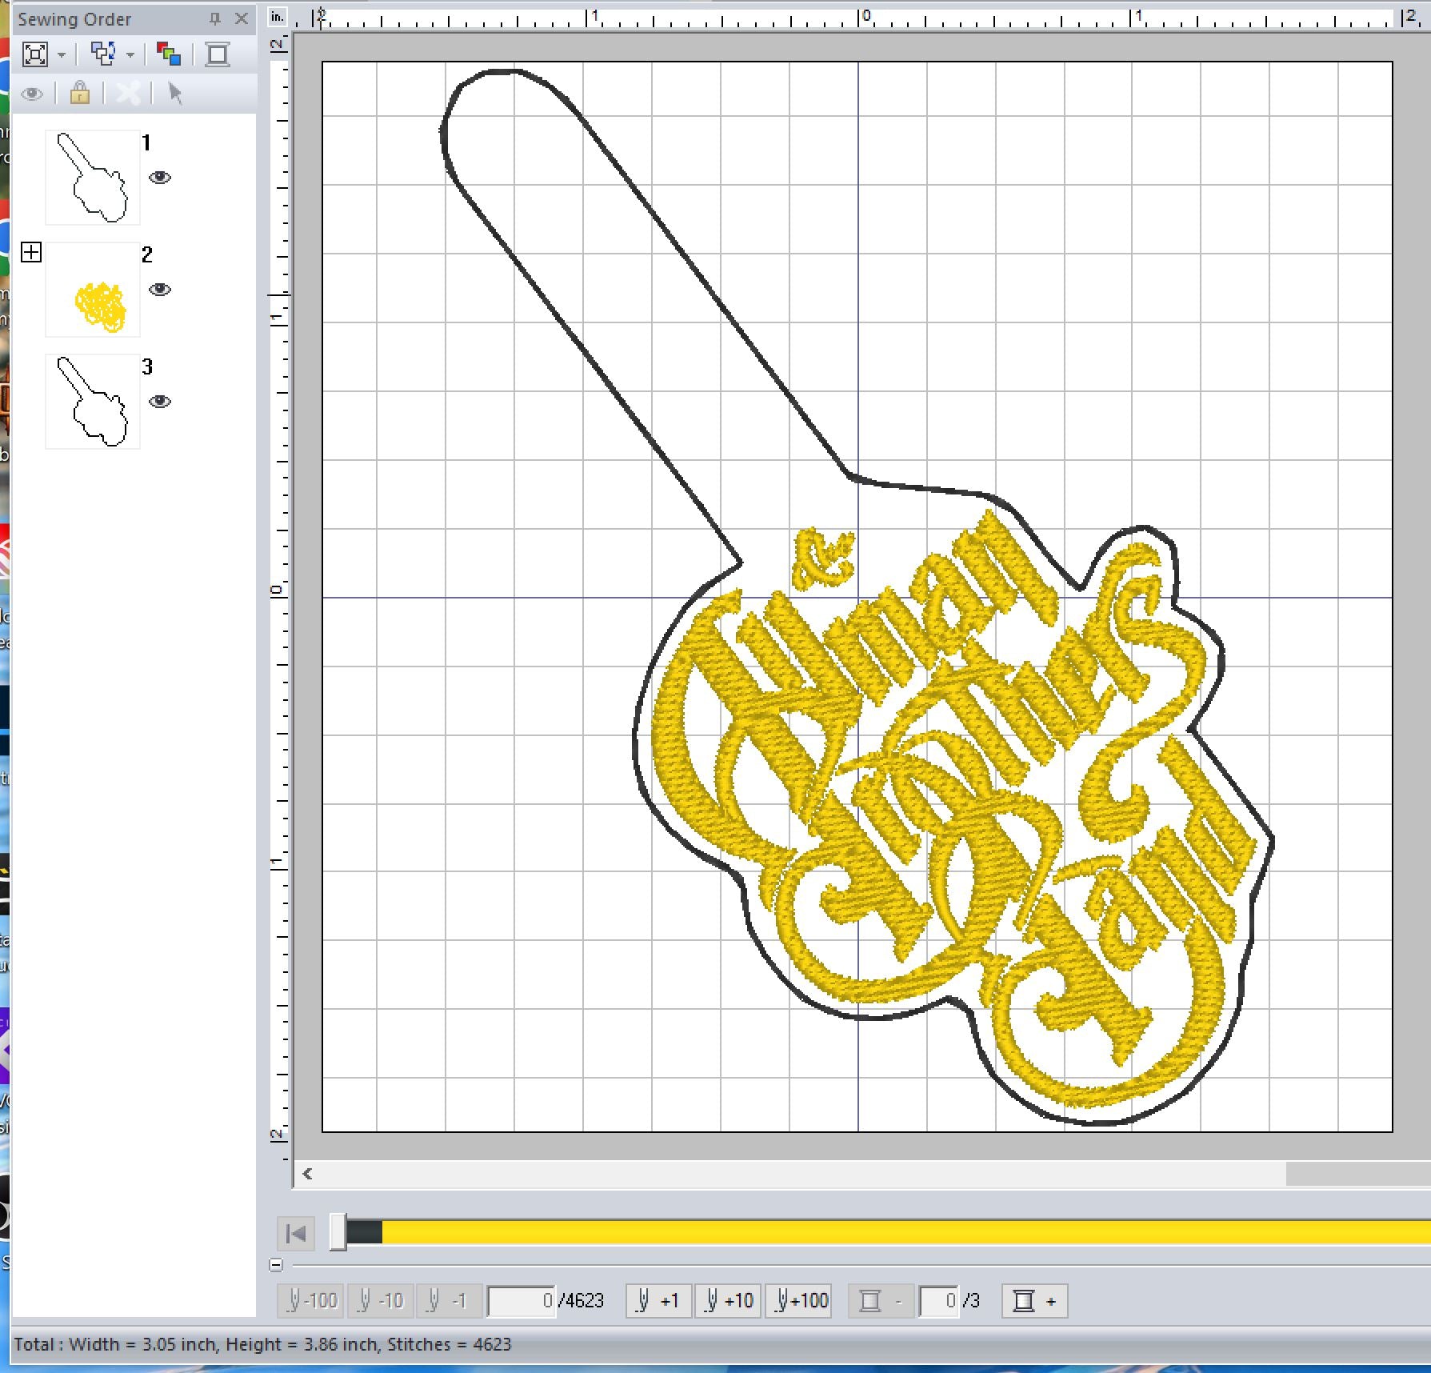Go to the next thread color
The image size is (1431, 1373).
click(1035, 1301)
